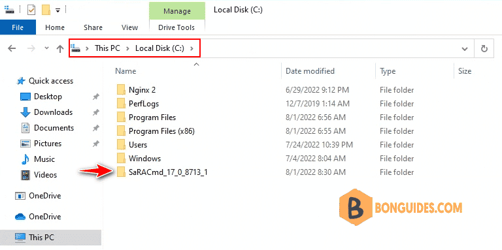The height and width of the screenshot is (250, 502).
Task: Select the Music library icon
Action: point(25,159)
